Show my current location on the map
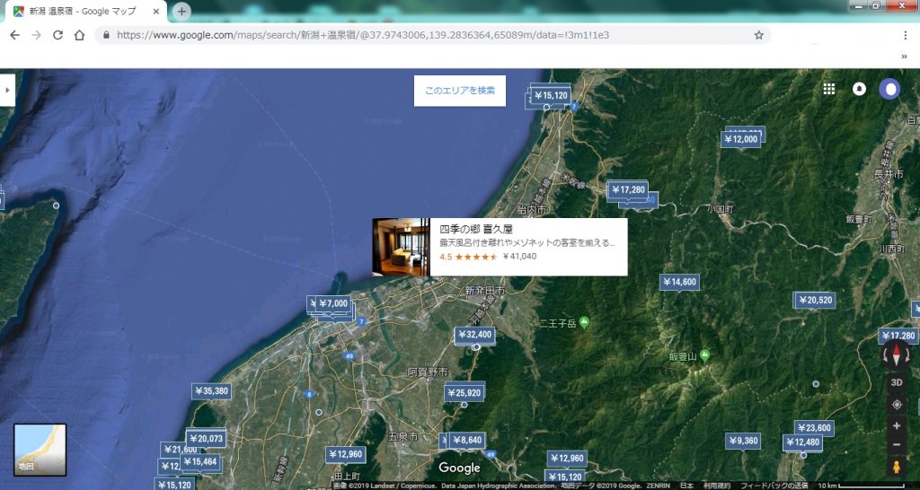Viewport: 920px width, 490px height. click(896, 405)
